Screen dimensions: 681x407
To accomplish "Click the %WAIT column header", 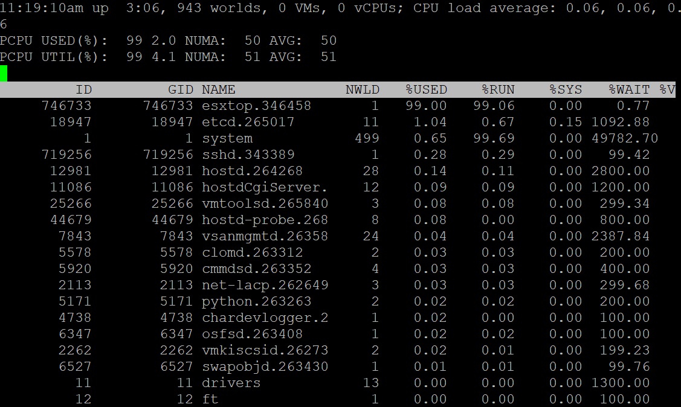I will click(629, 90).
